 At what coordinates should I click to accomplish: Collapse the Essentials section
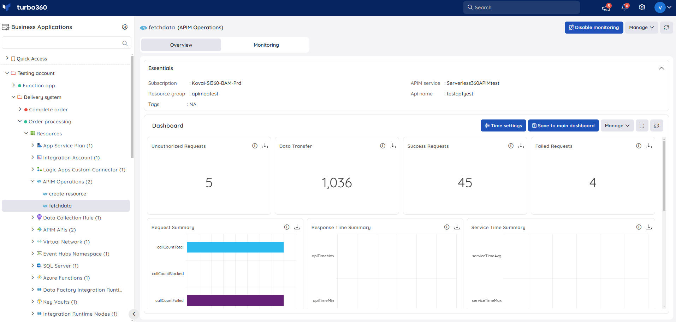click(x=662, y=68)
